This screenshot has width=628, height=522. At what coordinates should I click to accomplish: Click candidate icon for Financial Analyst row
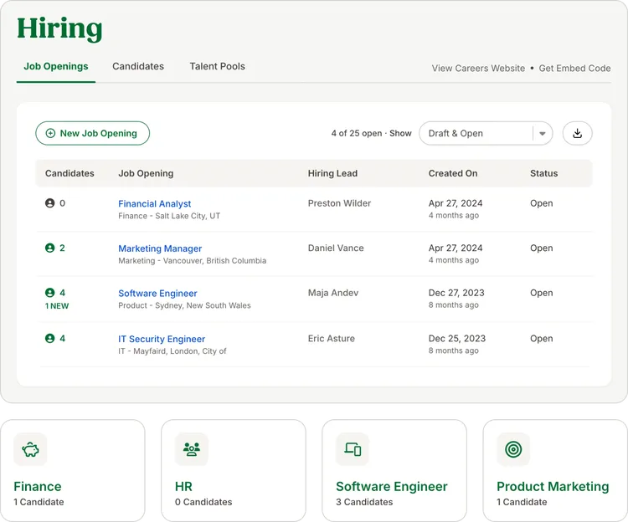point(49,203)
